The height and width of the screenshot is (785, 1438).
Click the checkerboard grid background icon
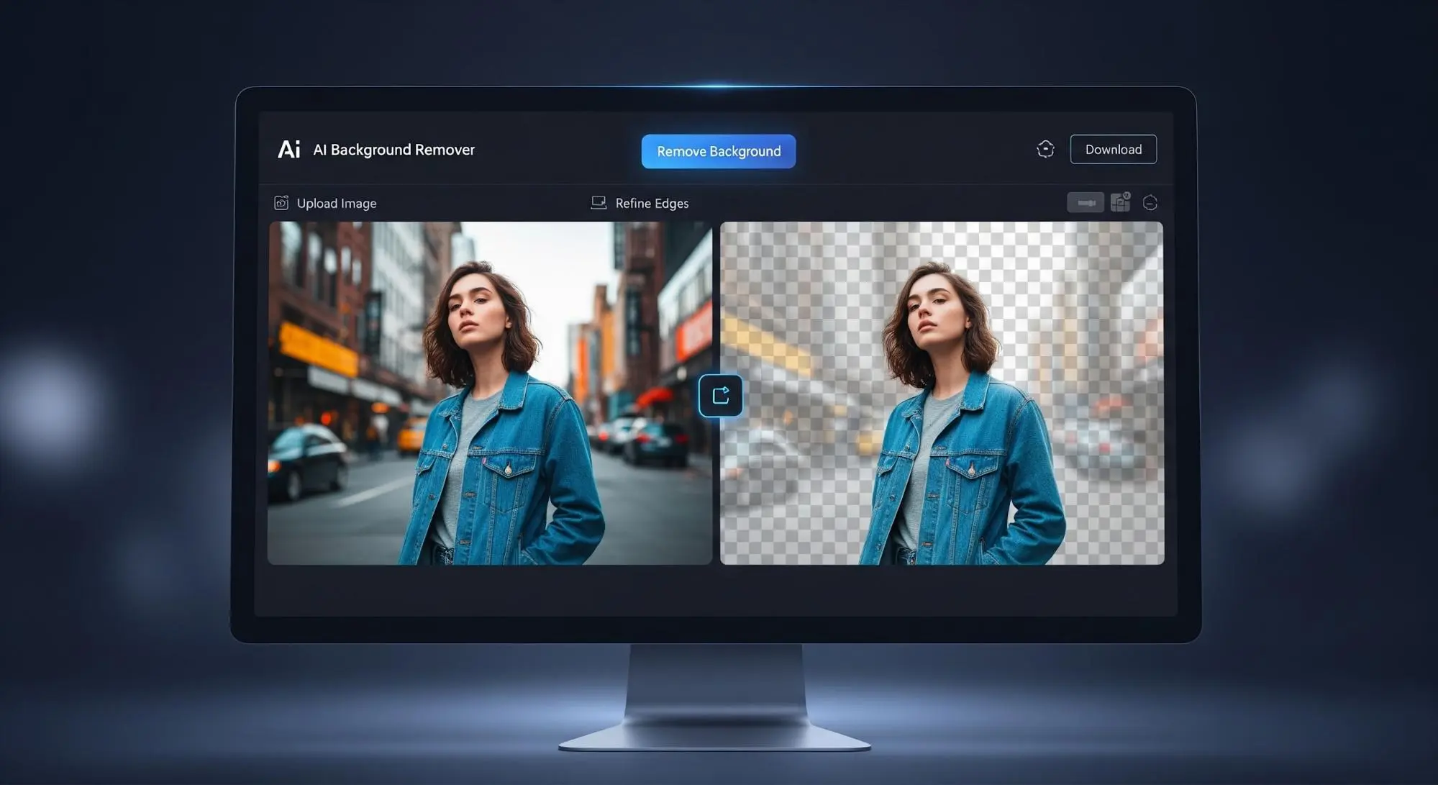pyautogui.click(x=1120, y=202)
